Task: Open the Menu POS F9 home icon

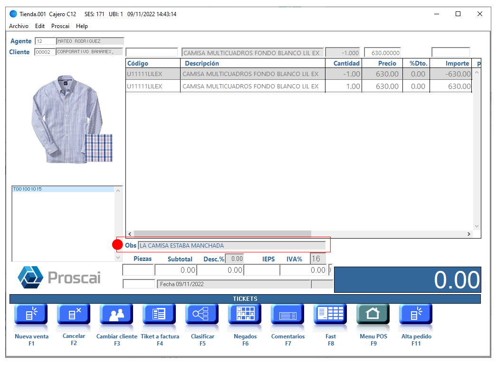Action: click(x=373, y=314)
